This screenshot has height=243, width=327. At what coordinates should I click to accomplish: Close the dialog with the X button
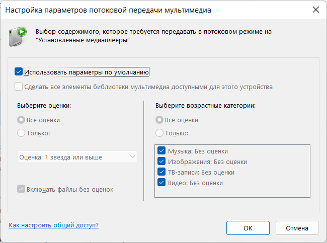click(316, 10)
